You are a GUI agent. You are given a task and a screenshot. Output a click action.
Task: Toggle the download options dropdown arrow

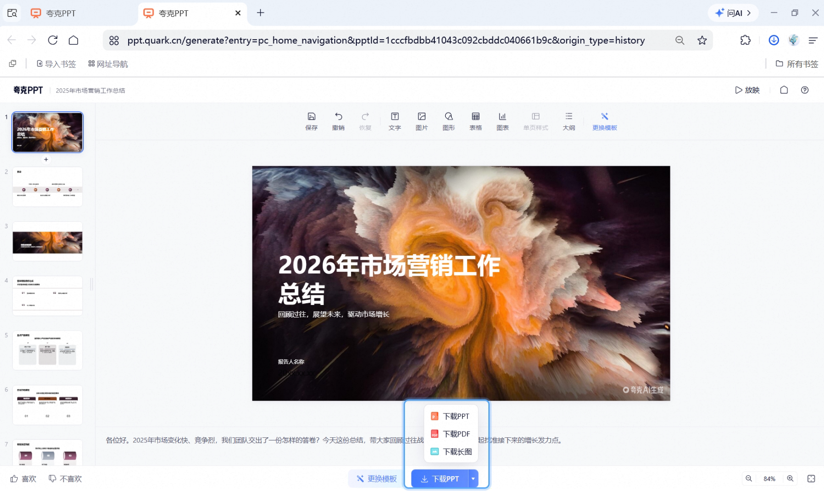click(x=473, y=478)
